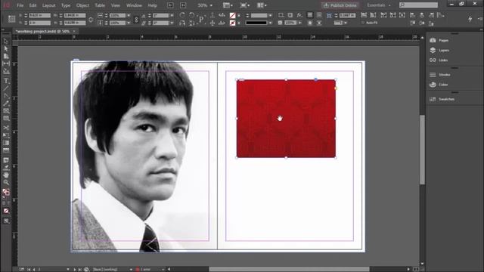Open the View menu
Image resolution: width=484 pixels, height=272 pixels.
coord(116,5)
